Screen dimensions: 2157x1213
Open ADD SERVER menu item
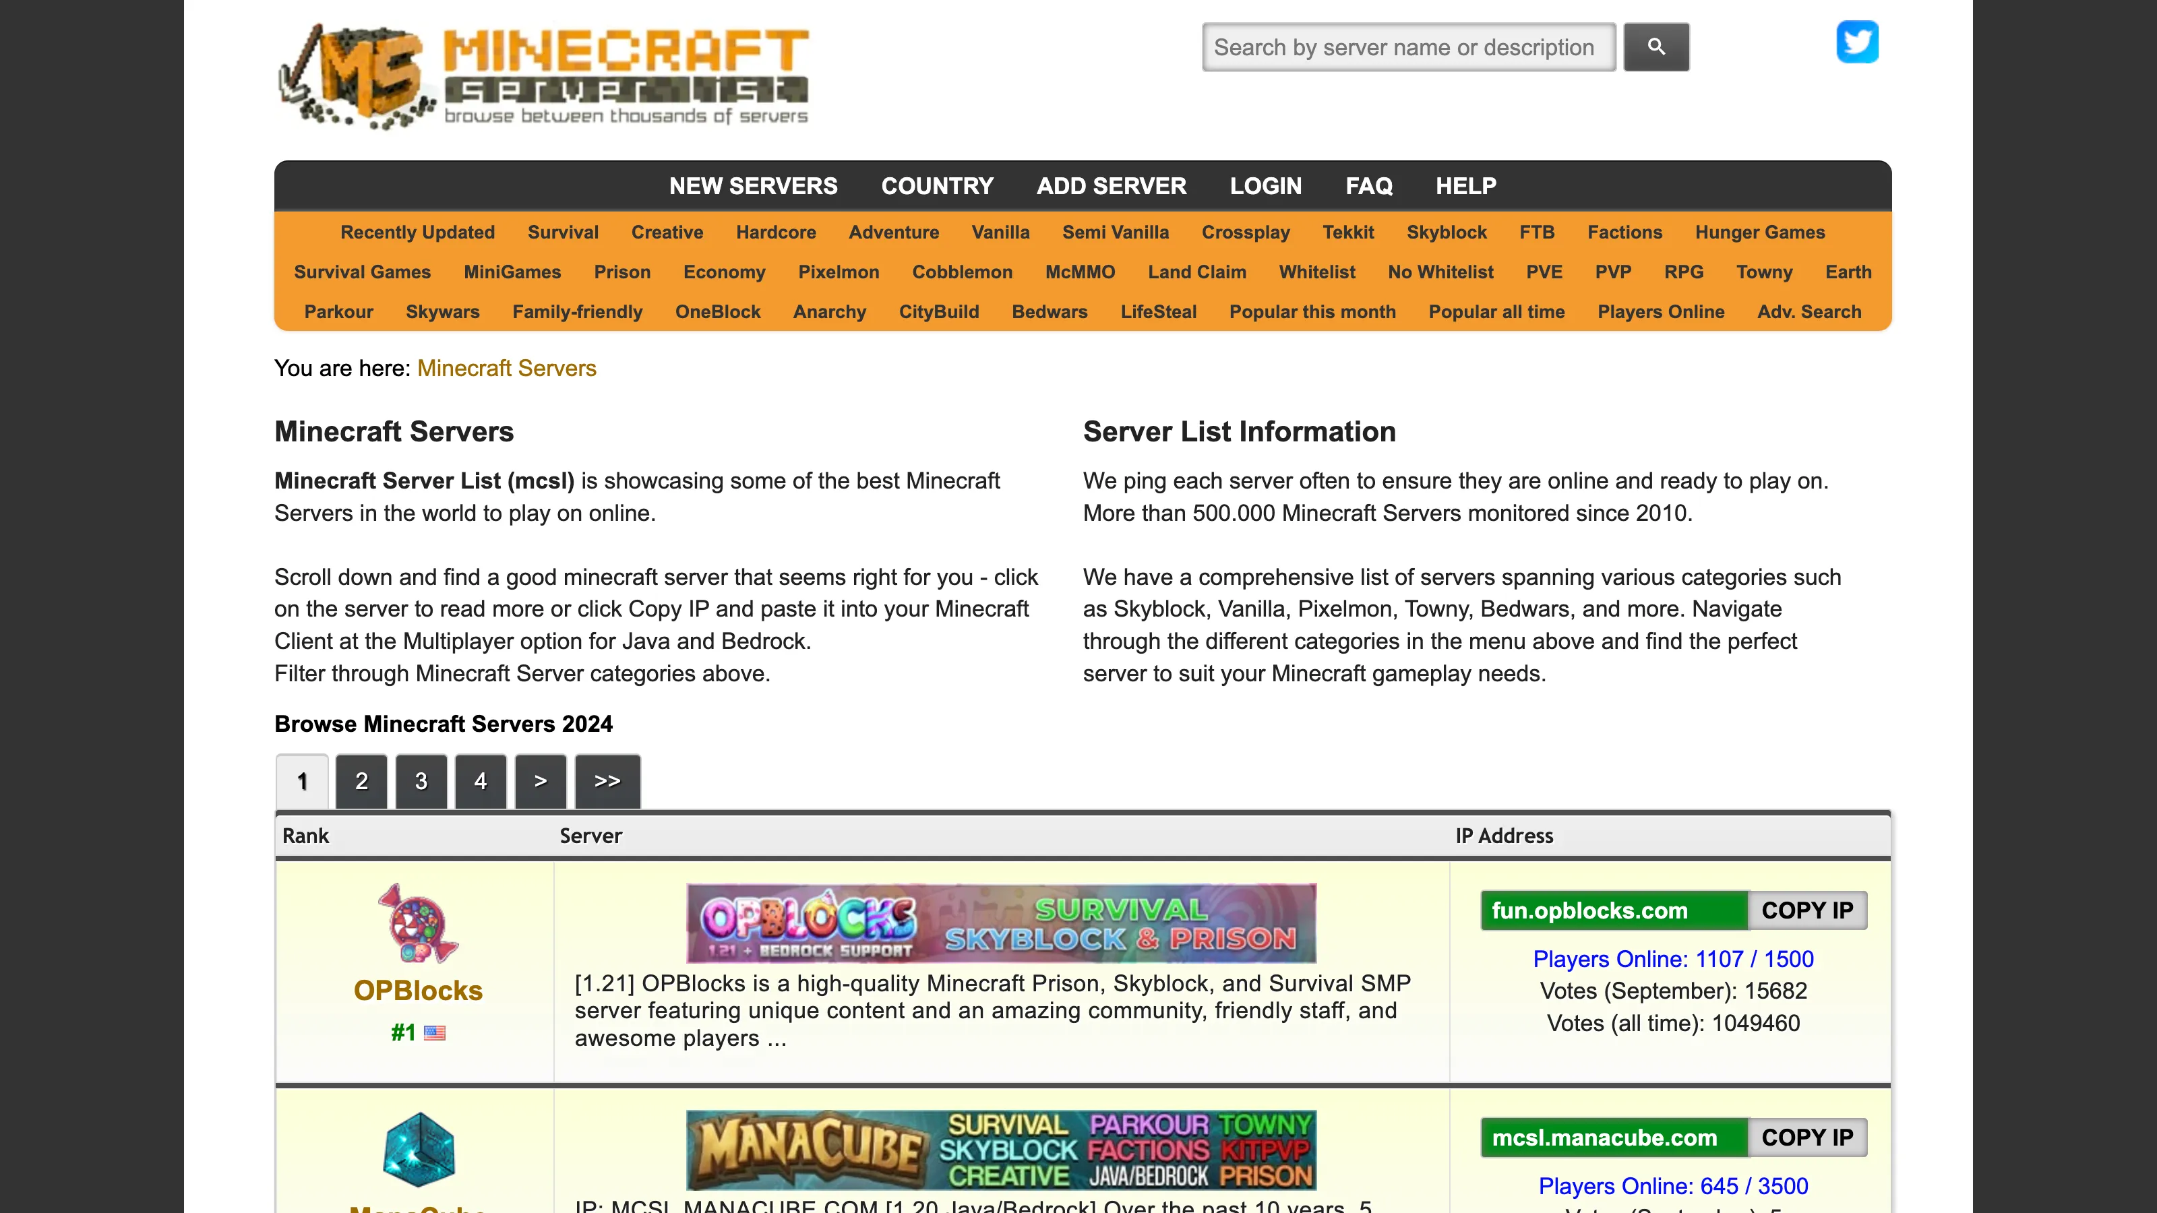[1111, 186]
